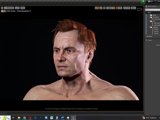This screenshot has height=120, width=160.
Task: Open Photoshop from the taskbar
Action: pyautogui.click(x=41, y=118)
